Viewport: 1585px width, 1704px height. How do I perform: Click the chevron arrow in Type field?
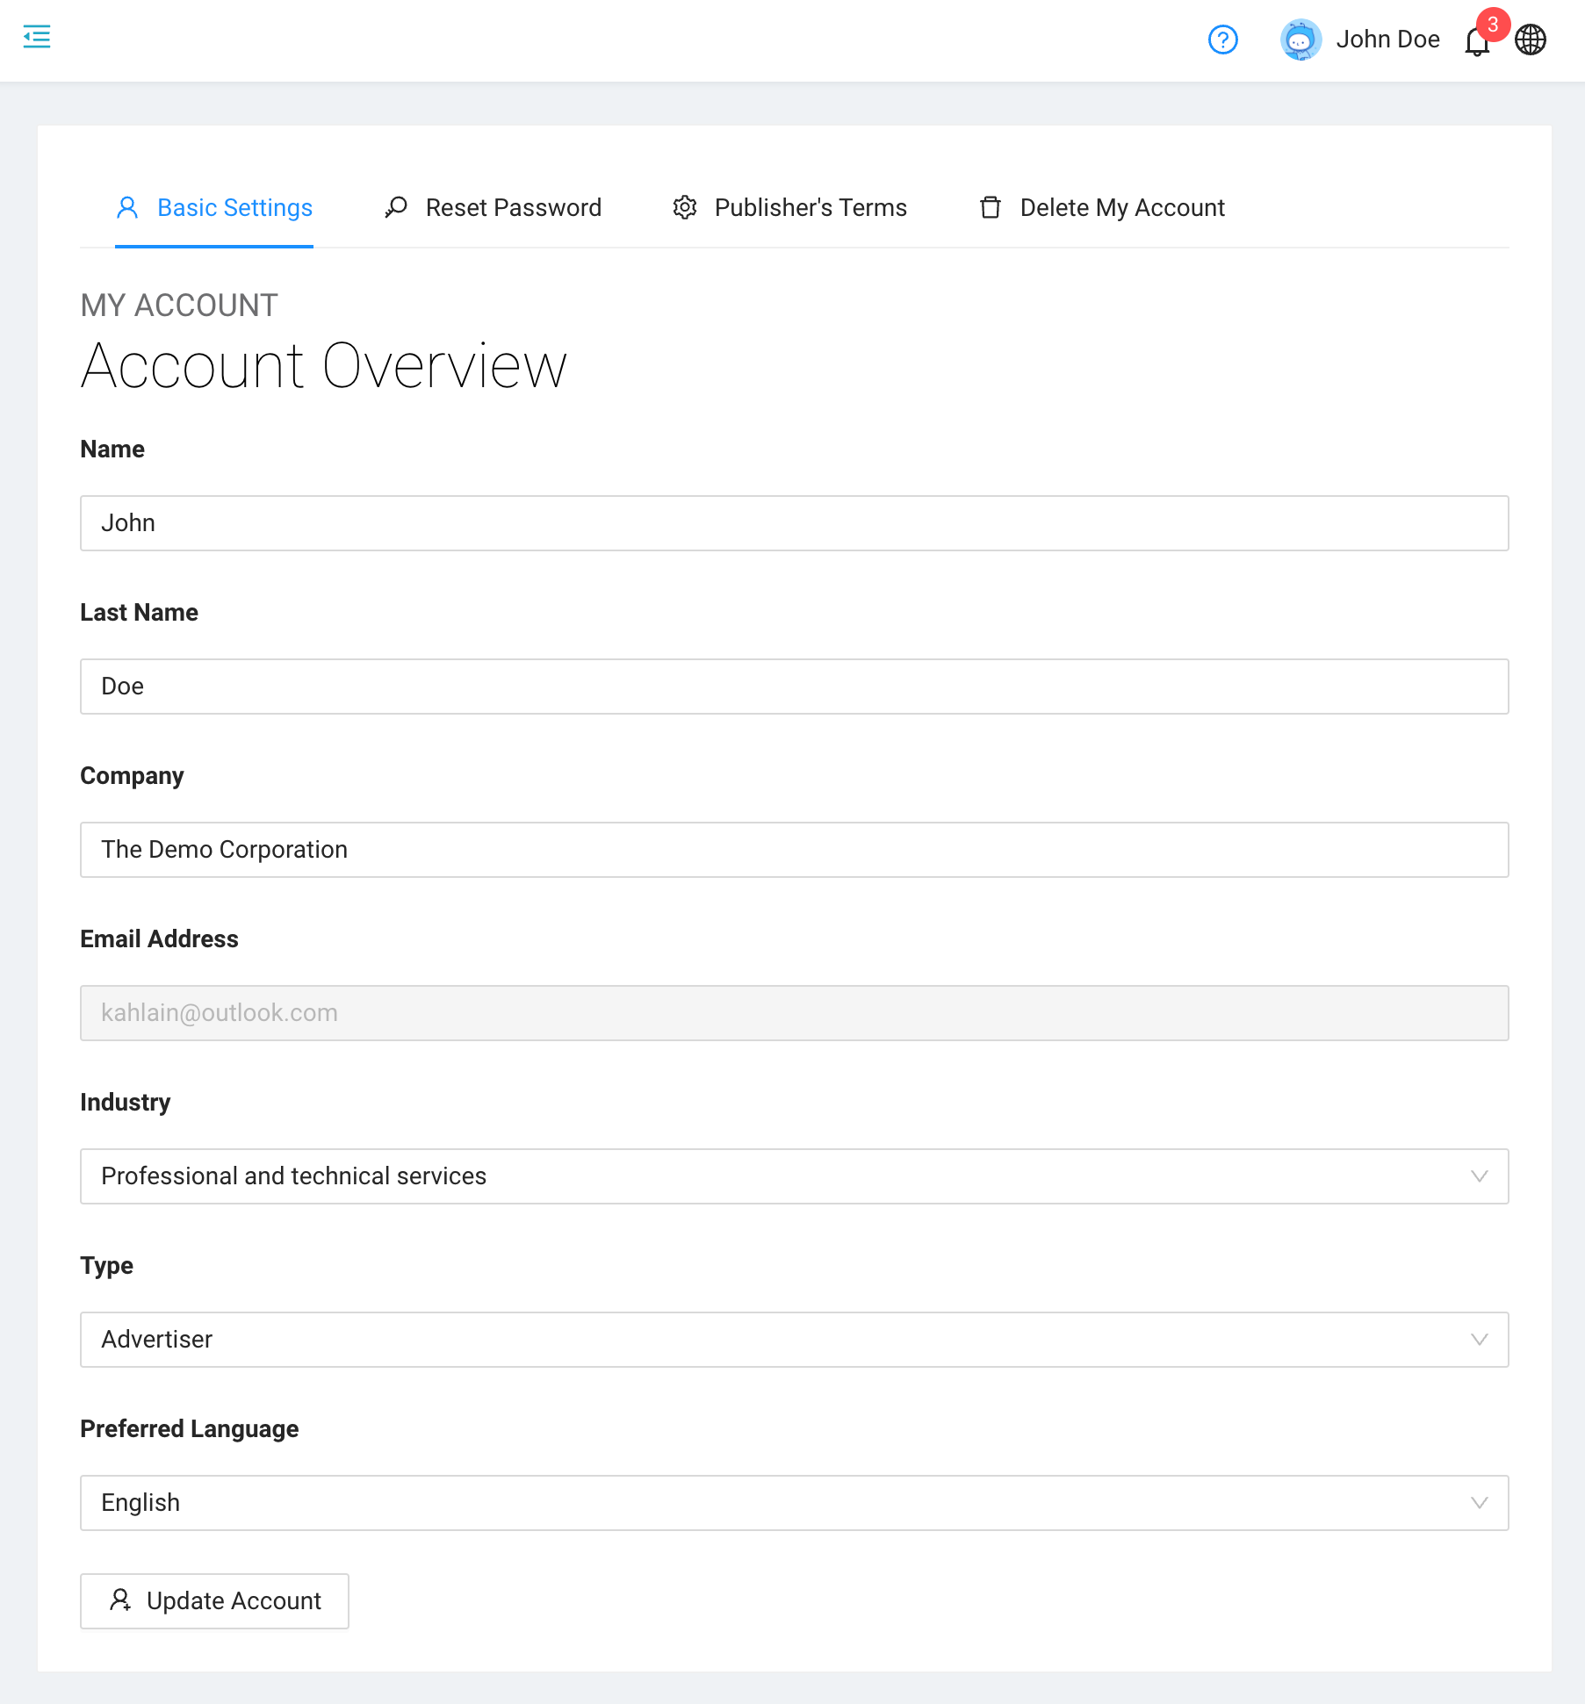pyautogui.click(x=1479, y=1340)
